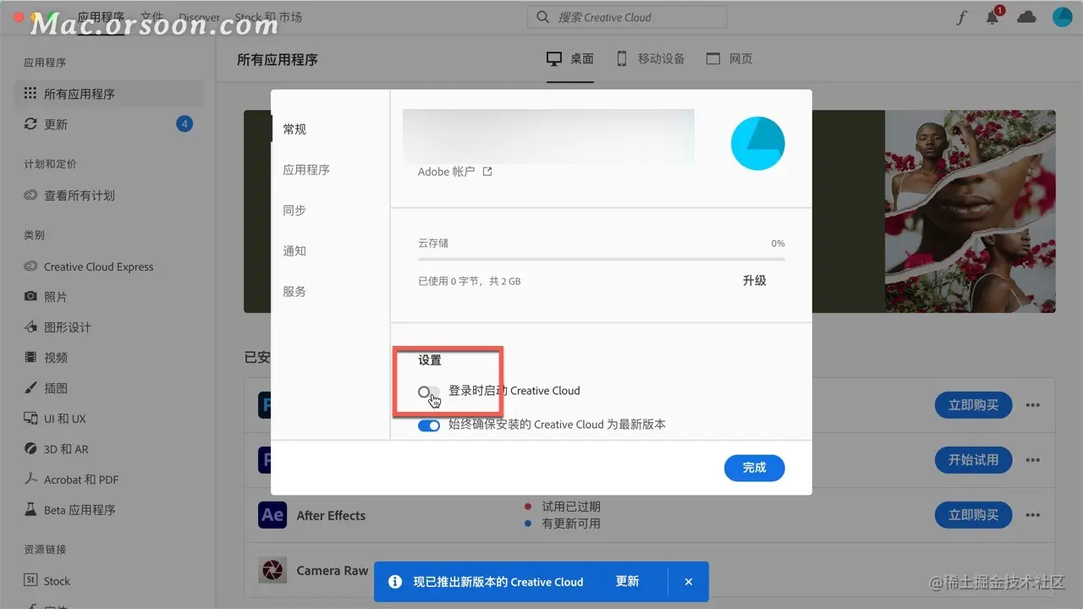Click the account avatar in the dialog
This screenshot has width=1083, height=609.
[758, 144]
